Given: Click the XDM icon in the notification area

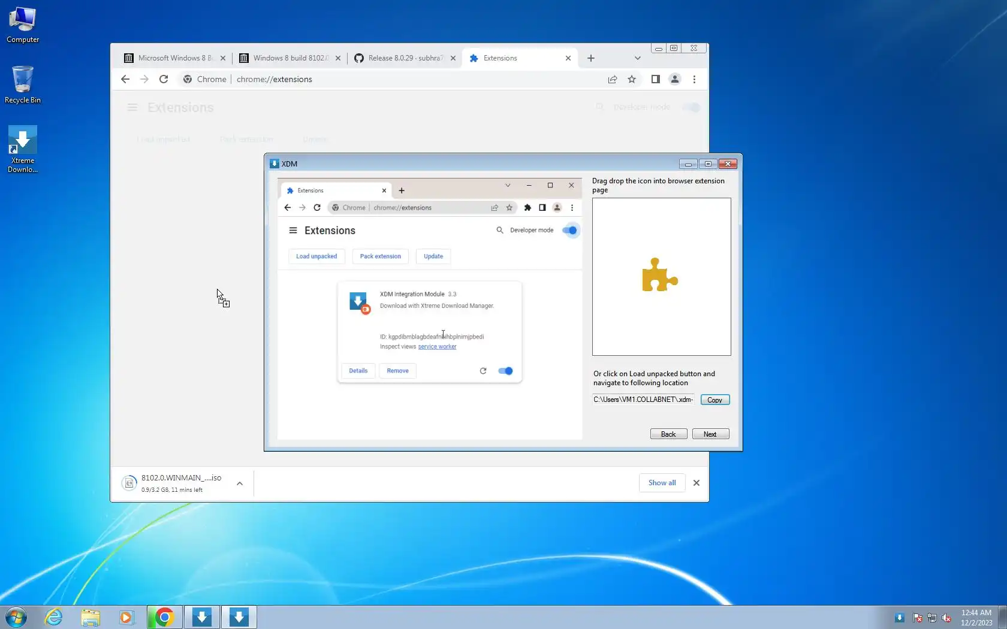Looking at the screenshot, I should point(900,618).
